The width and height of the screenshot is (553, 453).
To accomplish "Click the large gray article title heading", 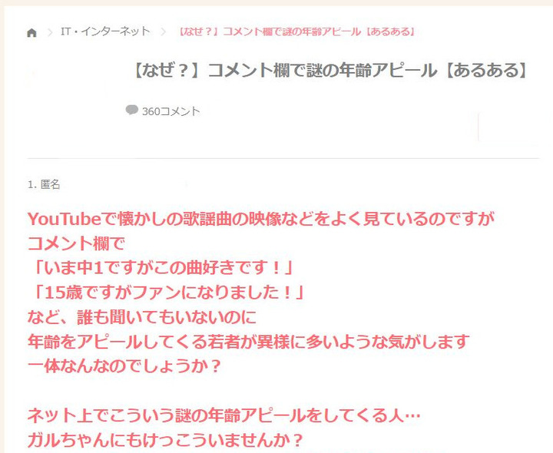I will pyautogui.click(x=330, y=70).
